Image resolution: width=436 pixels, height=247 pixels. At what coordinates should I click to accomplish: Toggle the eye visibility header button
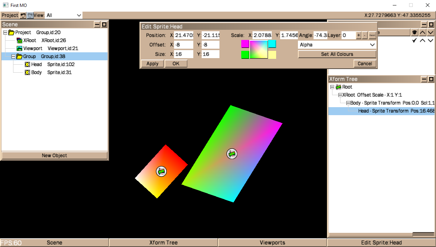click(414, 33)
